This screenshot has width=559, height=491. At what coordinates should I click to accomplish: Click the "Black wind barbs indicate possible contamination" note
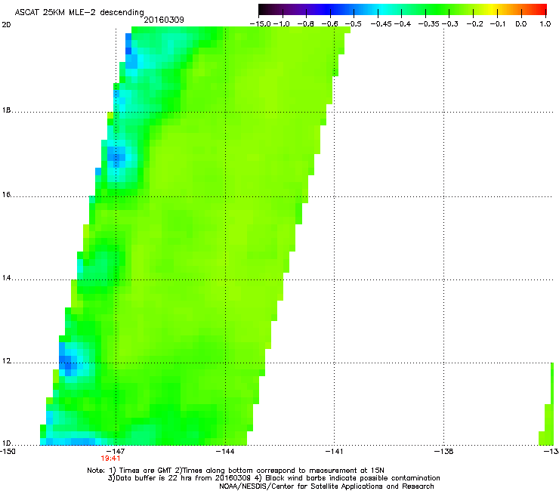pyautogui.click(x=347, y=478)
